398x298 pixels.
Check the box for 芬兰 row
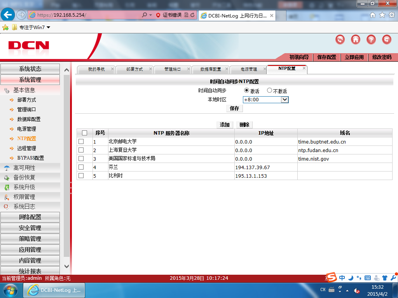[x=81, y=167]
